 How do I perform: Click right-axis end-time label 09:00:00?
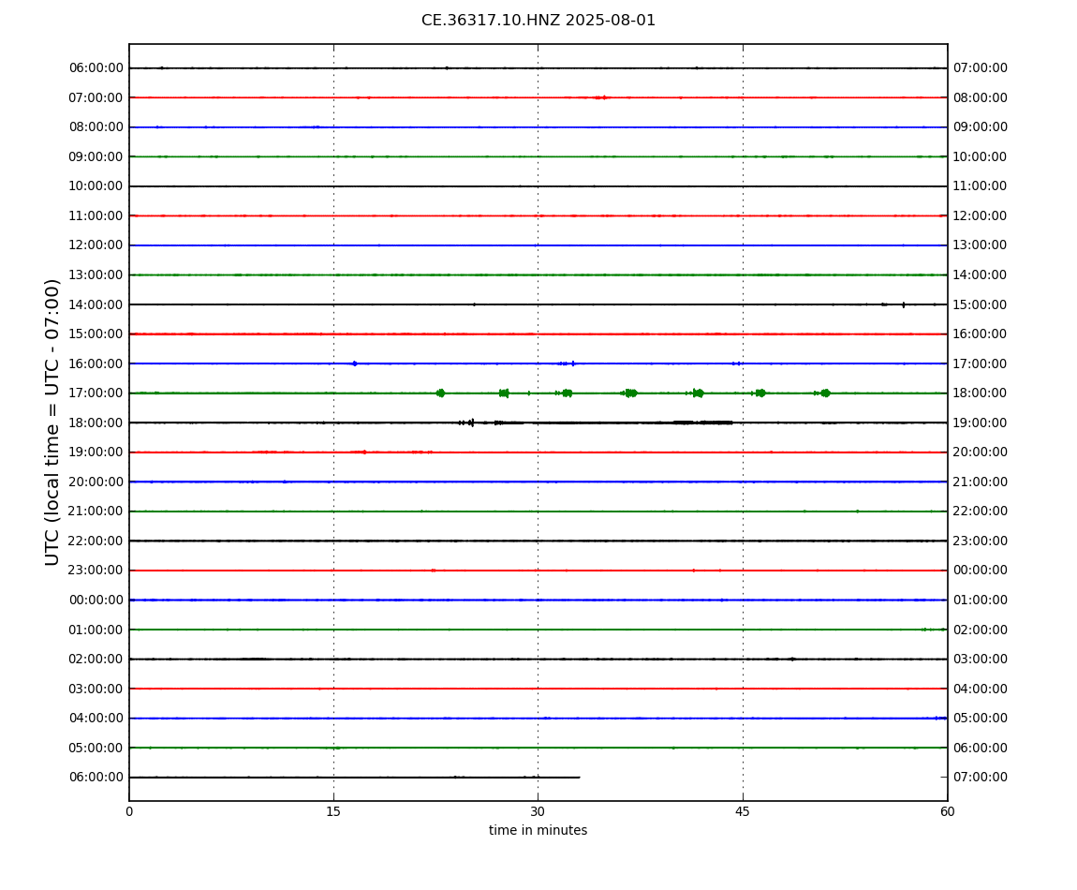[981, 127]
